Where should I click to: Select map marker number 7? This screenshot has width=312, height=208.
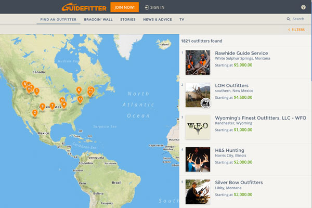53,106
